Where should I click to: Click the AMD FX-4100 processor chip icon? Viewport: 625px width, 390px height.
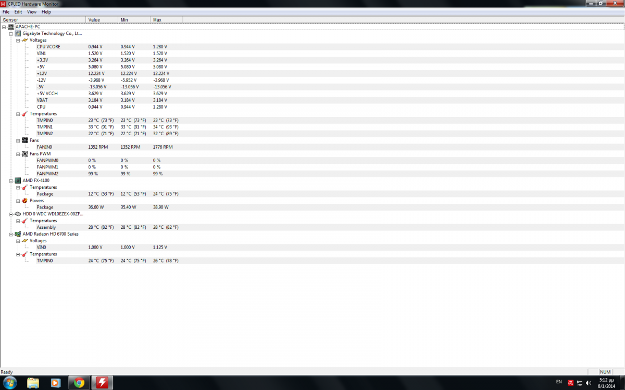pyautogui.click(x=18, y=180)
